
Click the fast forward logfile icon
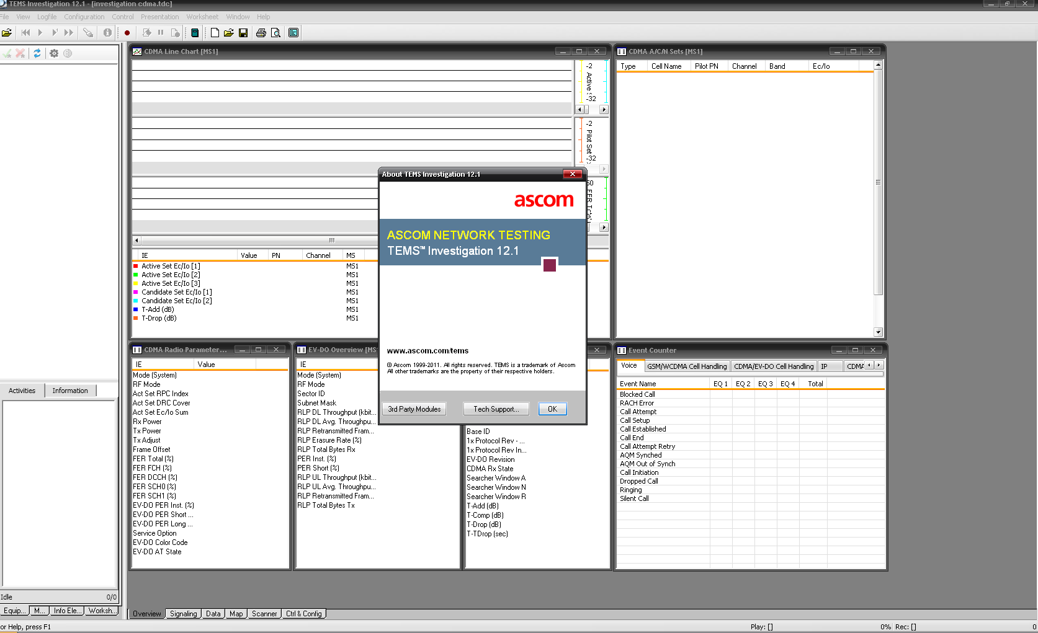(69, 33)
